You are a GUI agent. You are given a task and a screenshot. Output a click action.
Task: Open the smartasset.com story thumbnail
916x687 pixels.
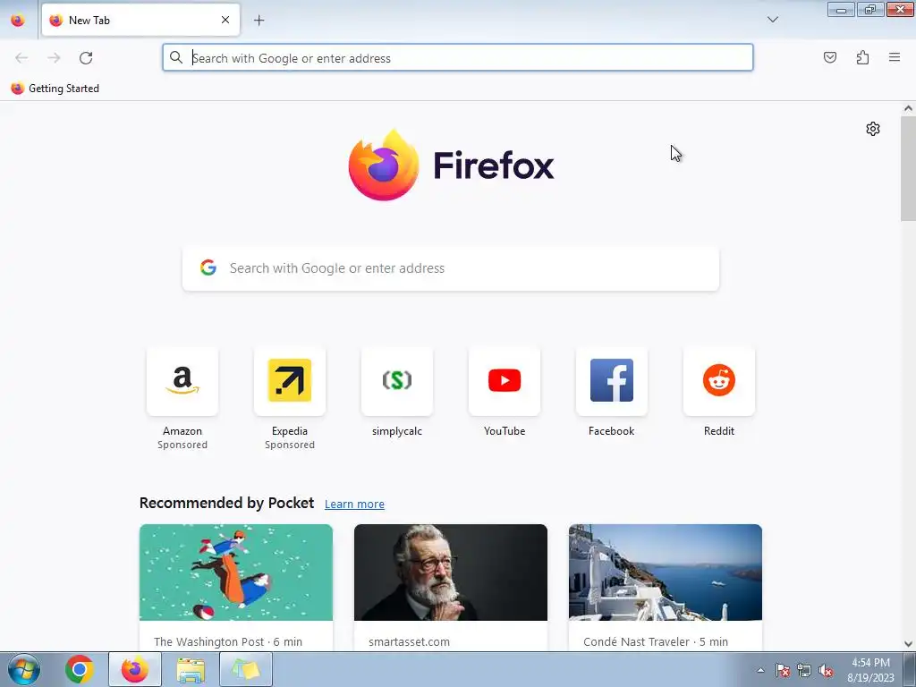[x=451, y=572]
